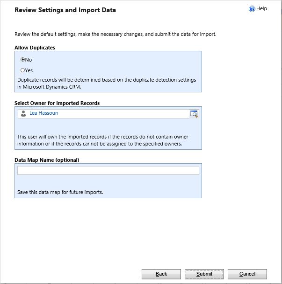Image resolution: width=282 pixels, height=284 pixels.
Task: Click the "No" label text
Action: coord(29,60)
